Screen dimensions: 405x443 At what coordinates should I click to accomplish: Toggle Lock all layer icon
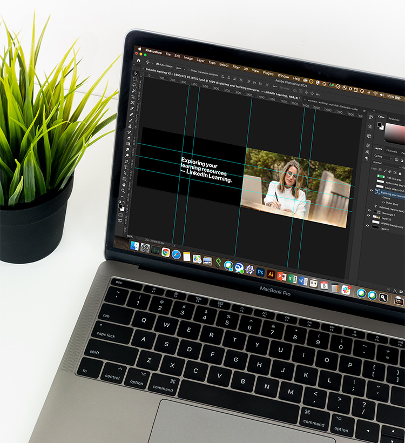pyautogui.click(x=400, y=174)
